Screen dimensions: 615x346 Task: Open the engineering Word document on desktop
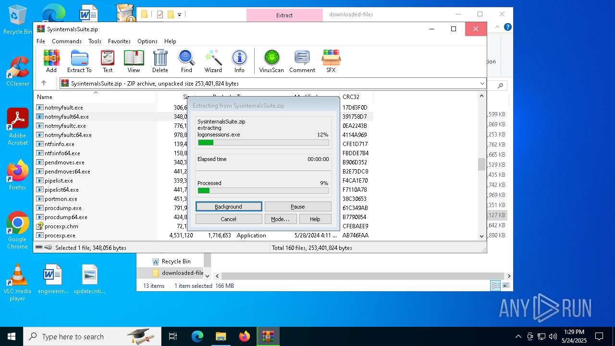(x=53, y=279)
